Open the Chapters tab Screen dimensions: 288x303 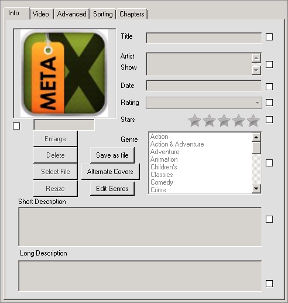click(x=132, y=14)
